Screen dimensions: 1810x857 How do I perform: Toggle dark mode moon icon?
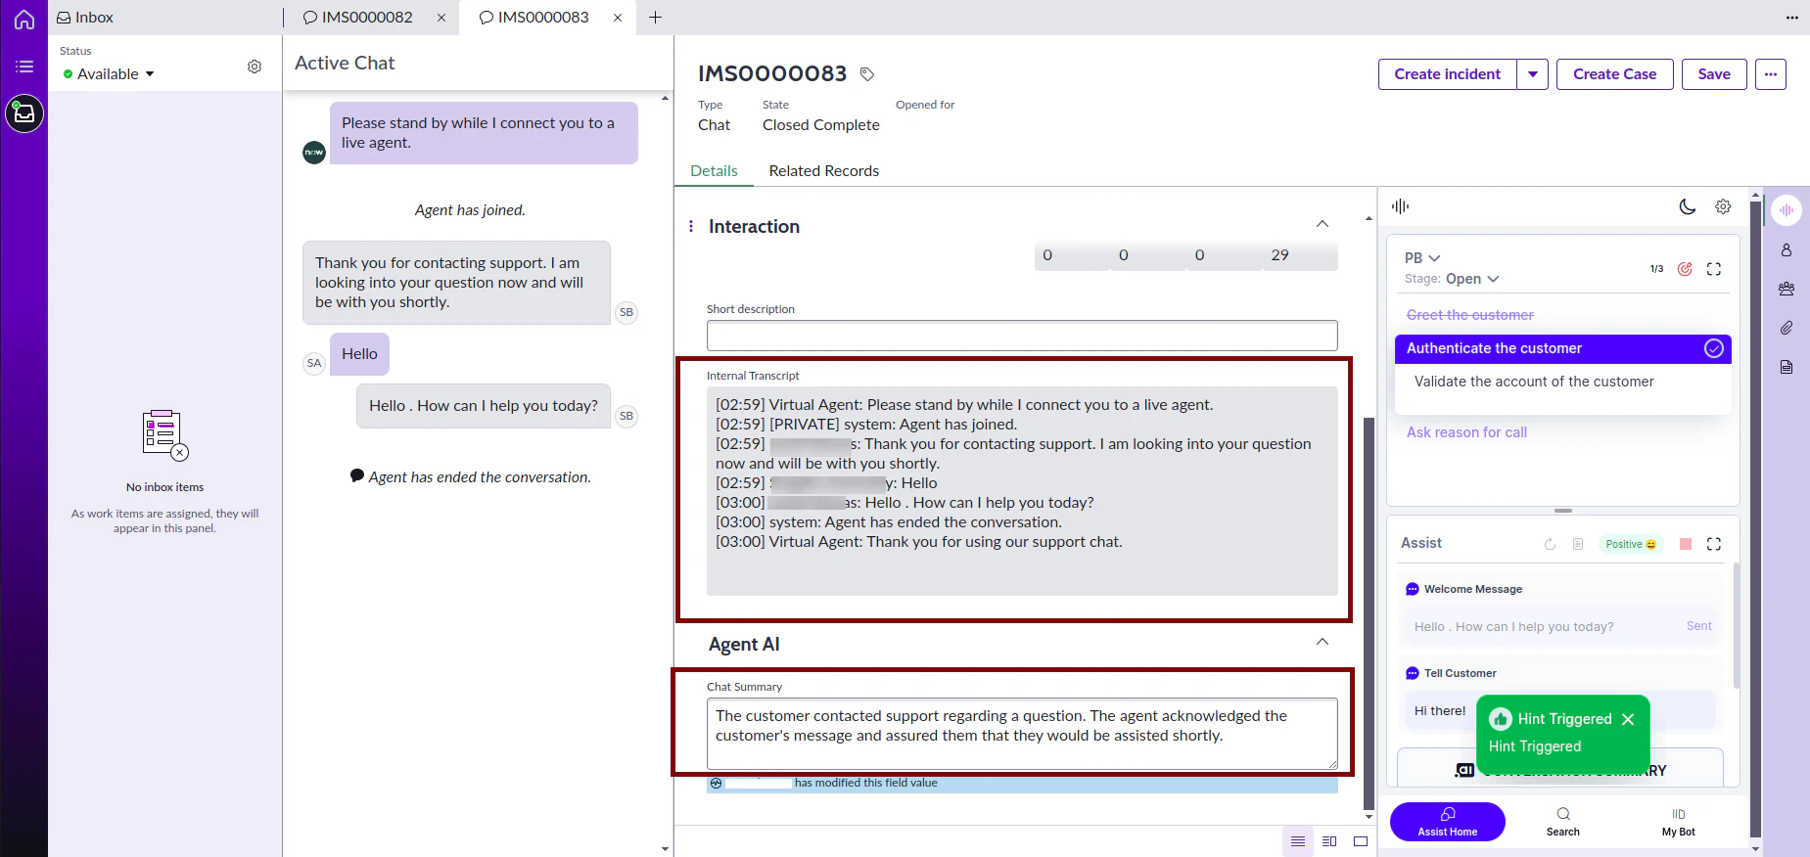(x=1688, y=206)
